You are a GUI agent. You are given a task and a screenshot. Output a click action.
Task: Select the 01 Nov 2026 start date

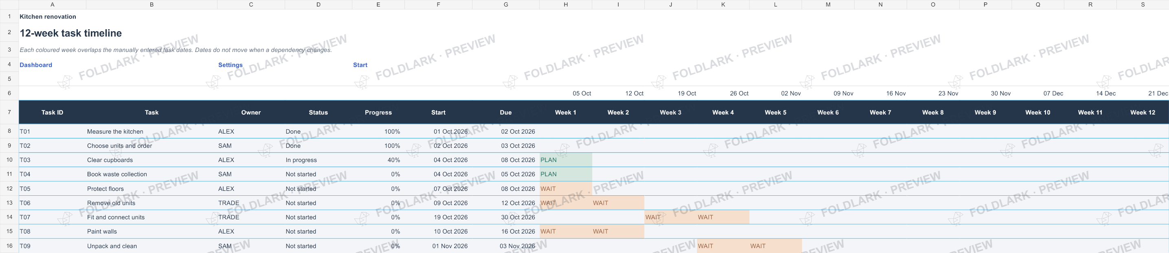(x=438, y=246)
